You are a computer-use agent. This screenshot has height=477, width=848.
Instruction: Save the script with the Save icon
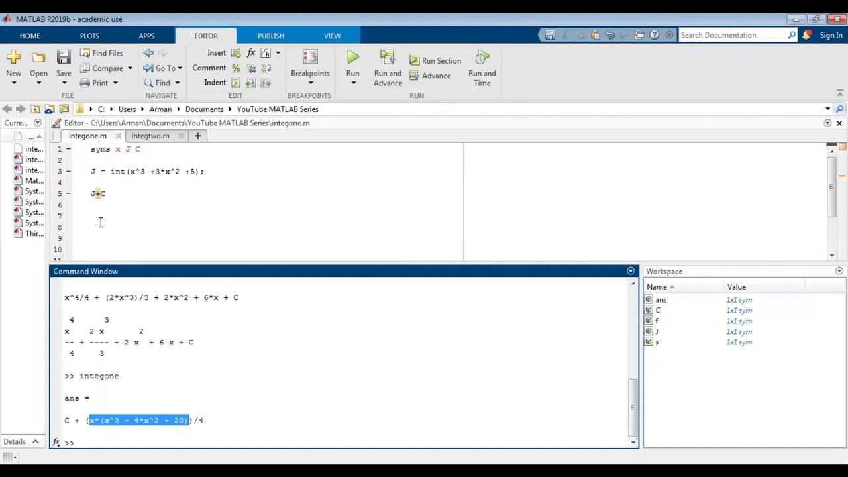click(64, 58)
